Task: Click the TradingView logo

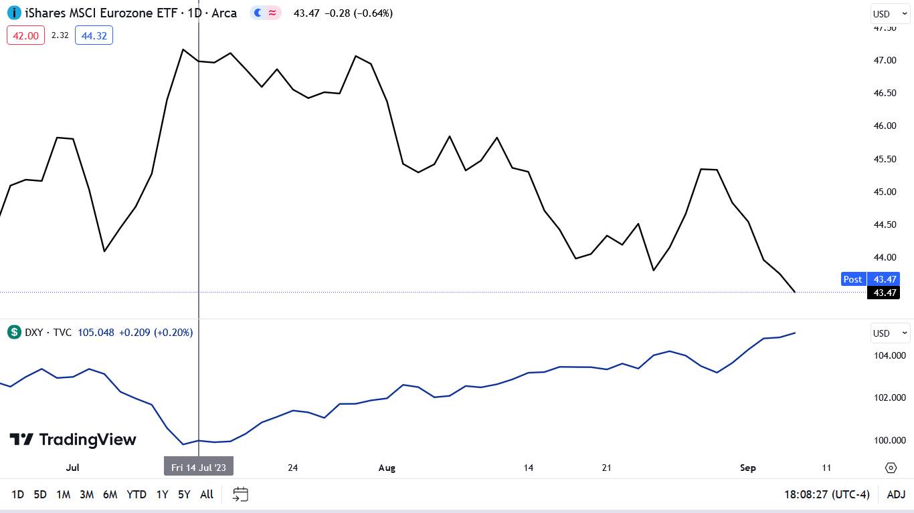Action: 73,440
